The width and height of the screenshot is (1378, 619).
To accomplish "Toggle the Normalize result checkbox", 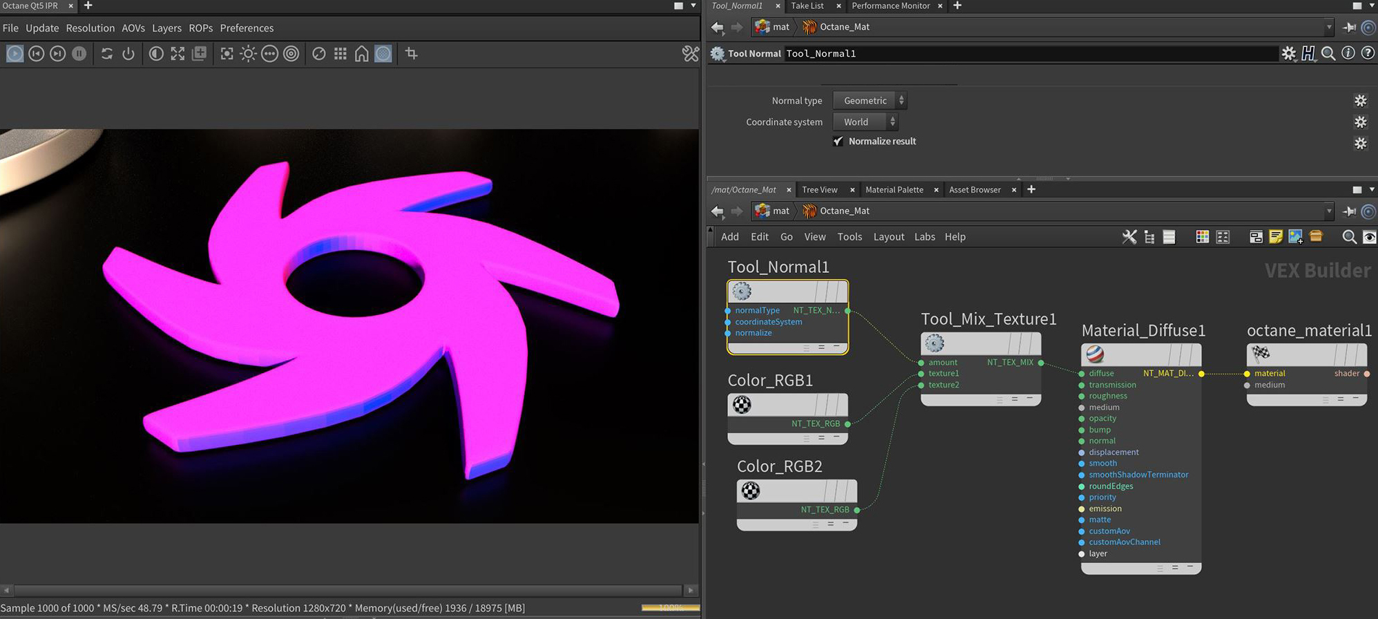I will [x=838, y=141].
